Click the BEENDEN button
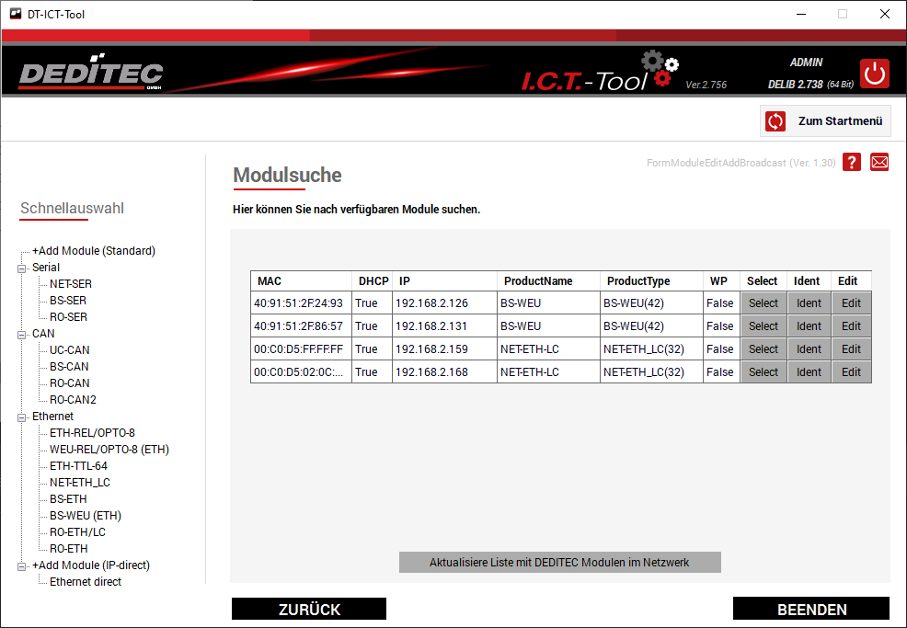907x628 pixels. click(x=811, y=610)
